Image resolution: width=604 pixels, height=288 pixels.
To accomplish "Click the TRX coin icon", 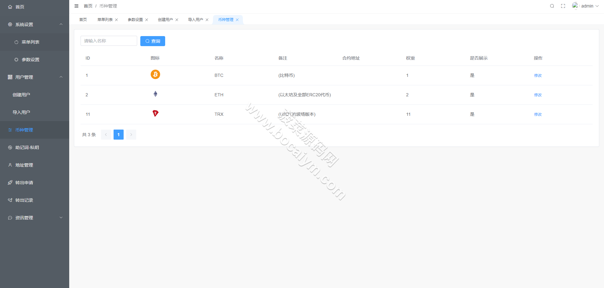I will [x=155, y=113].
